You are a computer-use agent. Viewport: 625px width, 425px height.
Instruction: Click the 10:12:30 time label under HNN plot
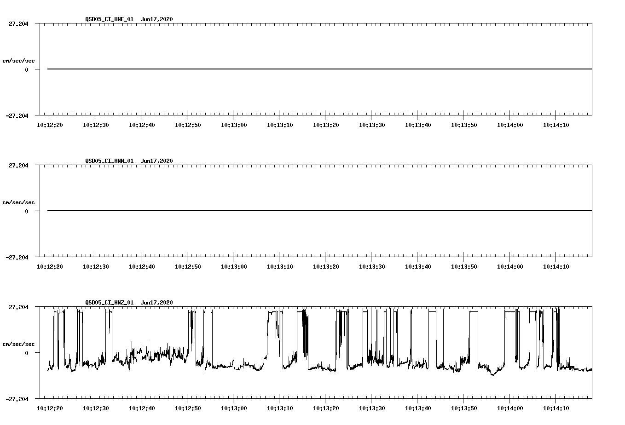pos(96,267)
